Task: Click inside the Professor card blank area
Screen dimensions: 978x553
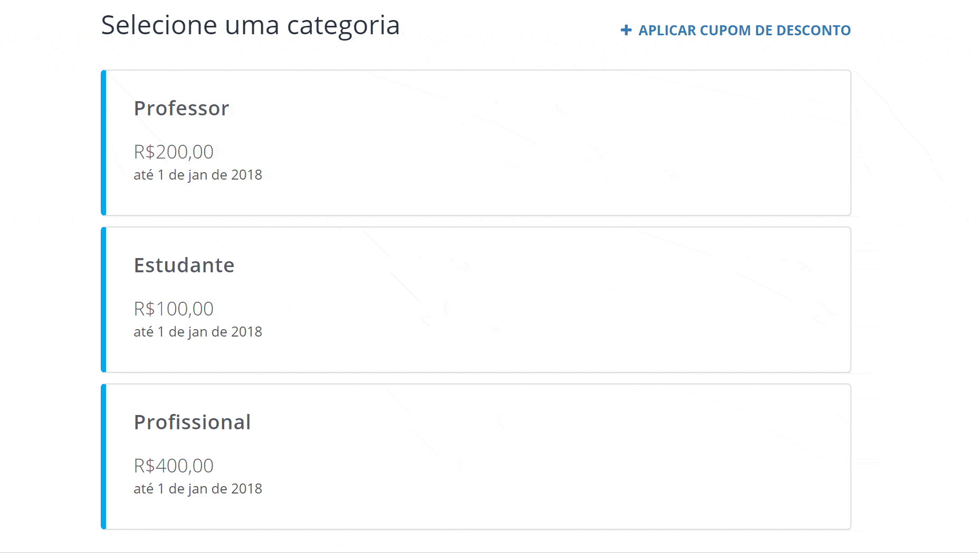Action: [x=580, y=142]
